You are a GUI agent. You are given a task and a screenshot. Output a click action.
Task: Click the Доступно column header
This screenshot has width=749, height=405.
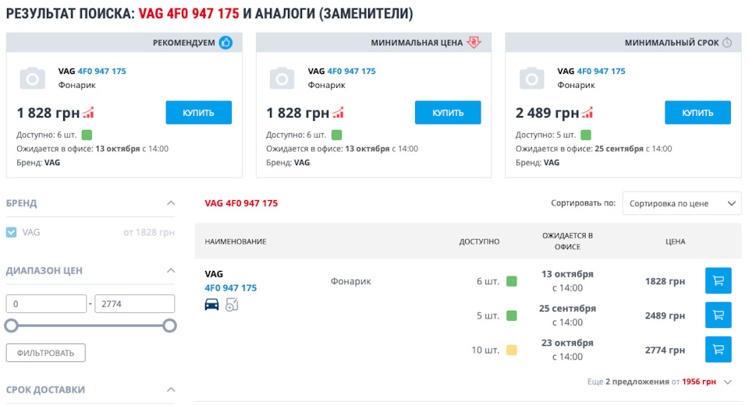point(479,241)
